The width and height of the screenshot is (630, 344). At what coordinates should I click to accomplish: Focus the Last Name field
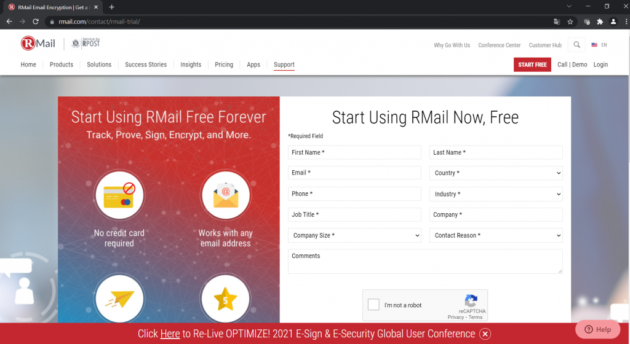[496, 152]
